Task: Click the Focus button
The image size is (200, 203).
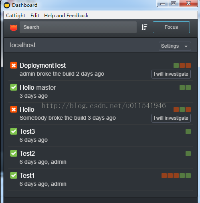Action: pyautogui.click(x=171, y=27)
